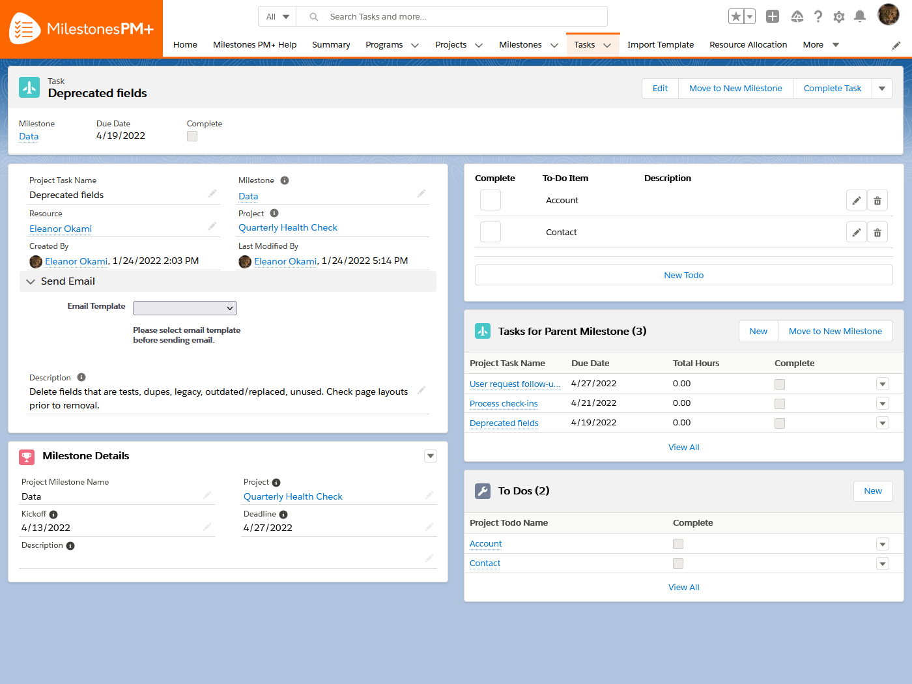This screenshot has width=912, height=684.
Task: Click the pencil icon to edit the Description field
Action: 421,389
